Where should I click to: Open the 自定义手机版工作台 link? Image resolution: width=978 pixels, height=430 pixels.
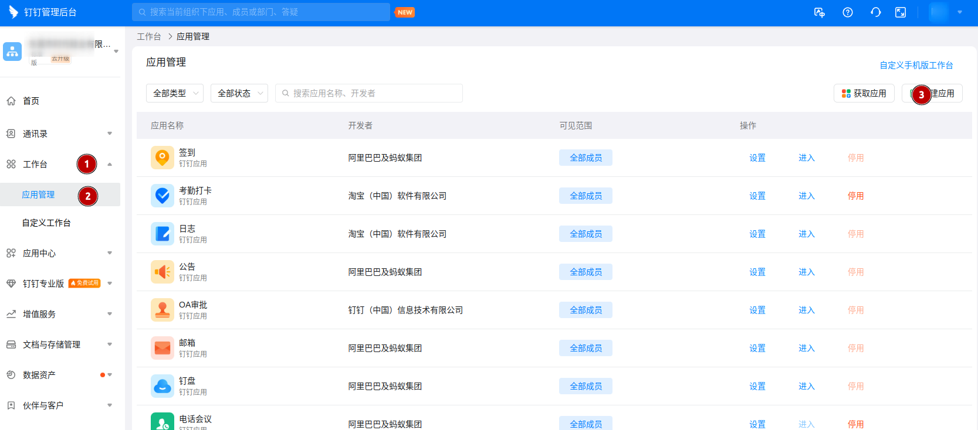coord(916,65)
